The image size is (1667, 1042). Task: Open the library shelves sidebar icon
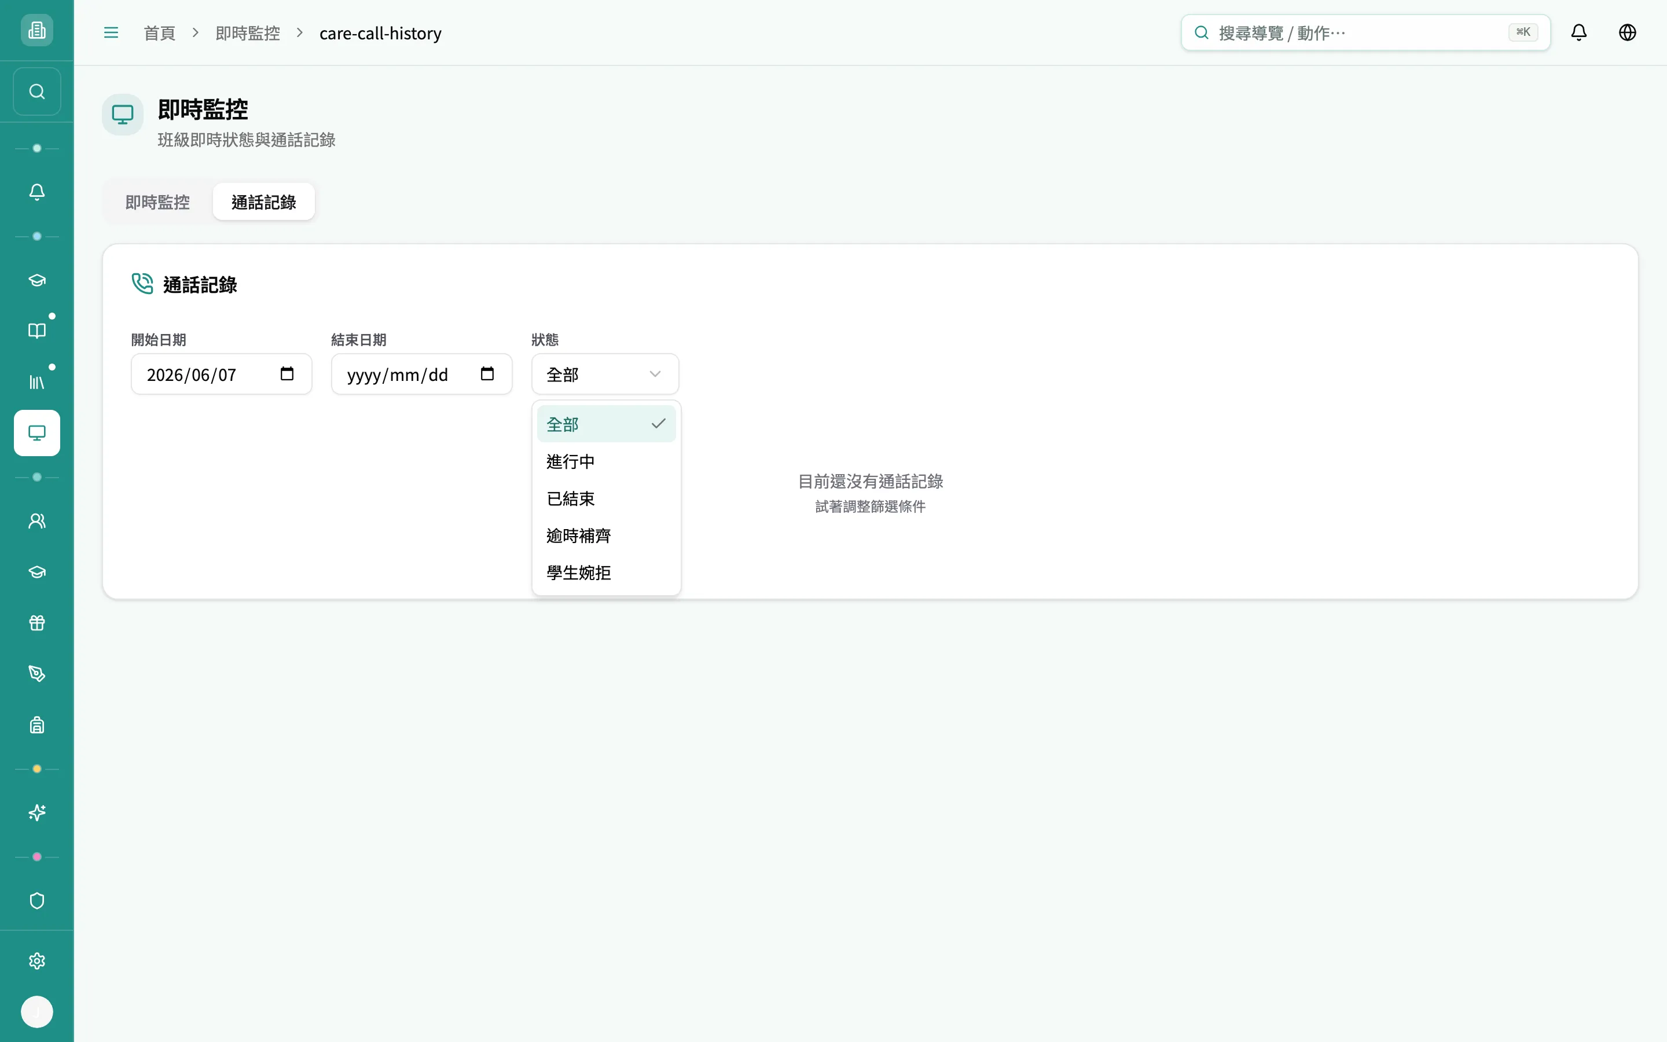tap(36, 382)
